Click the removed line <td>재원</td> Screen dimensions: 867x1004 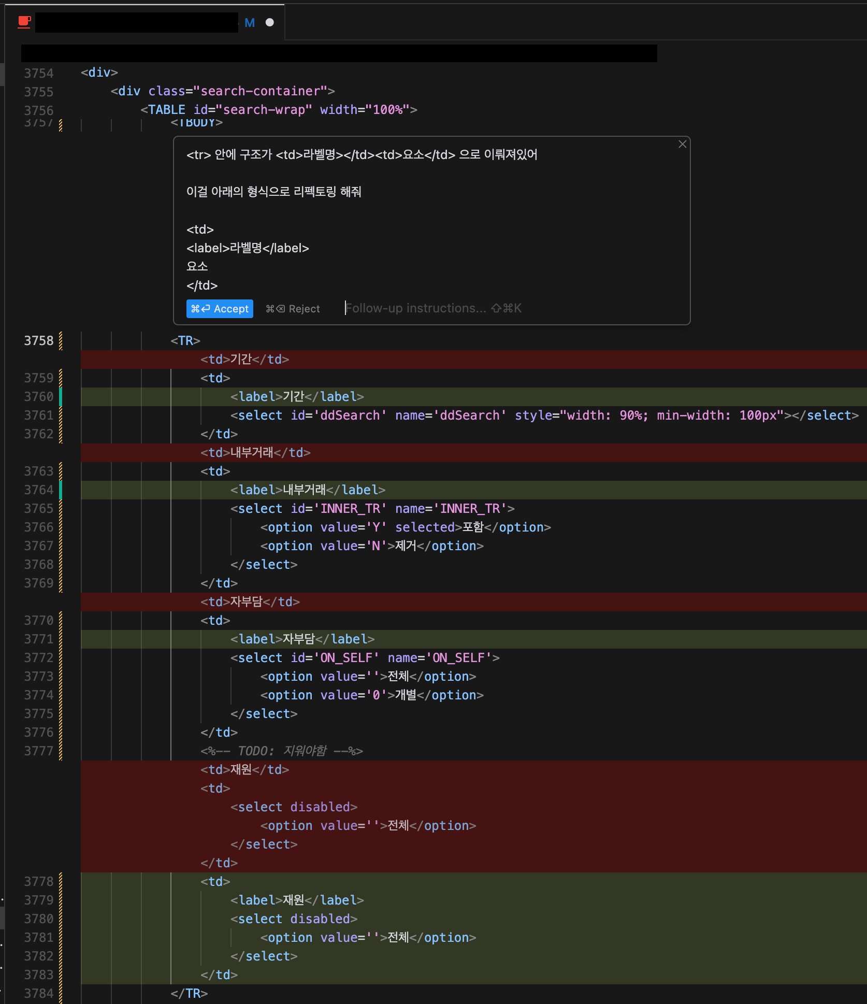(x=244, y=770)
